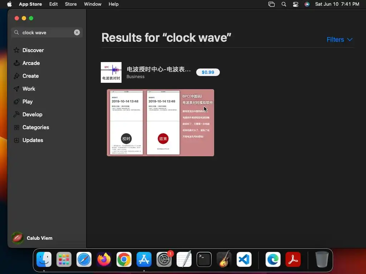
Task: Click the Arcade joystick icon
Action: click(16, 63)
